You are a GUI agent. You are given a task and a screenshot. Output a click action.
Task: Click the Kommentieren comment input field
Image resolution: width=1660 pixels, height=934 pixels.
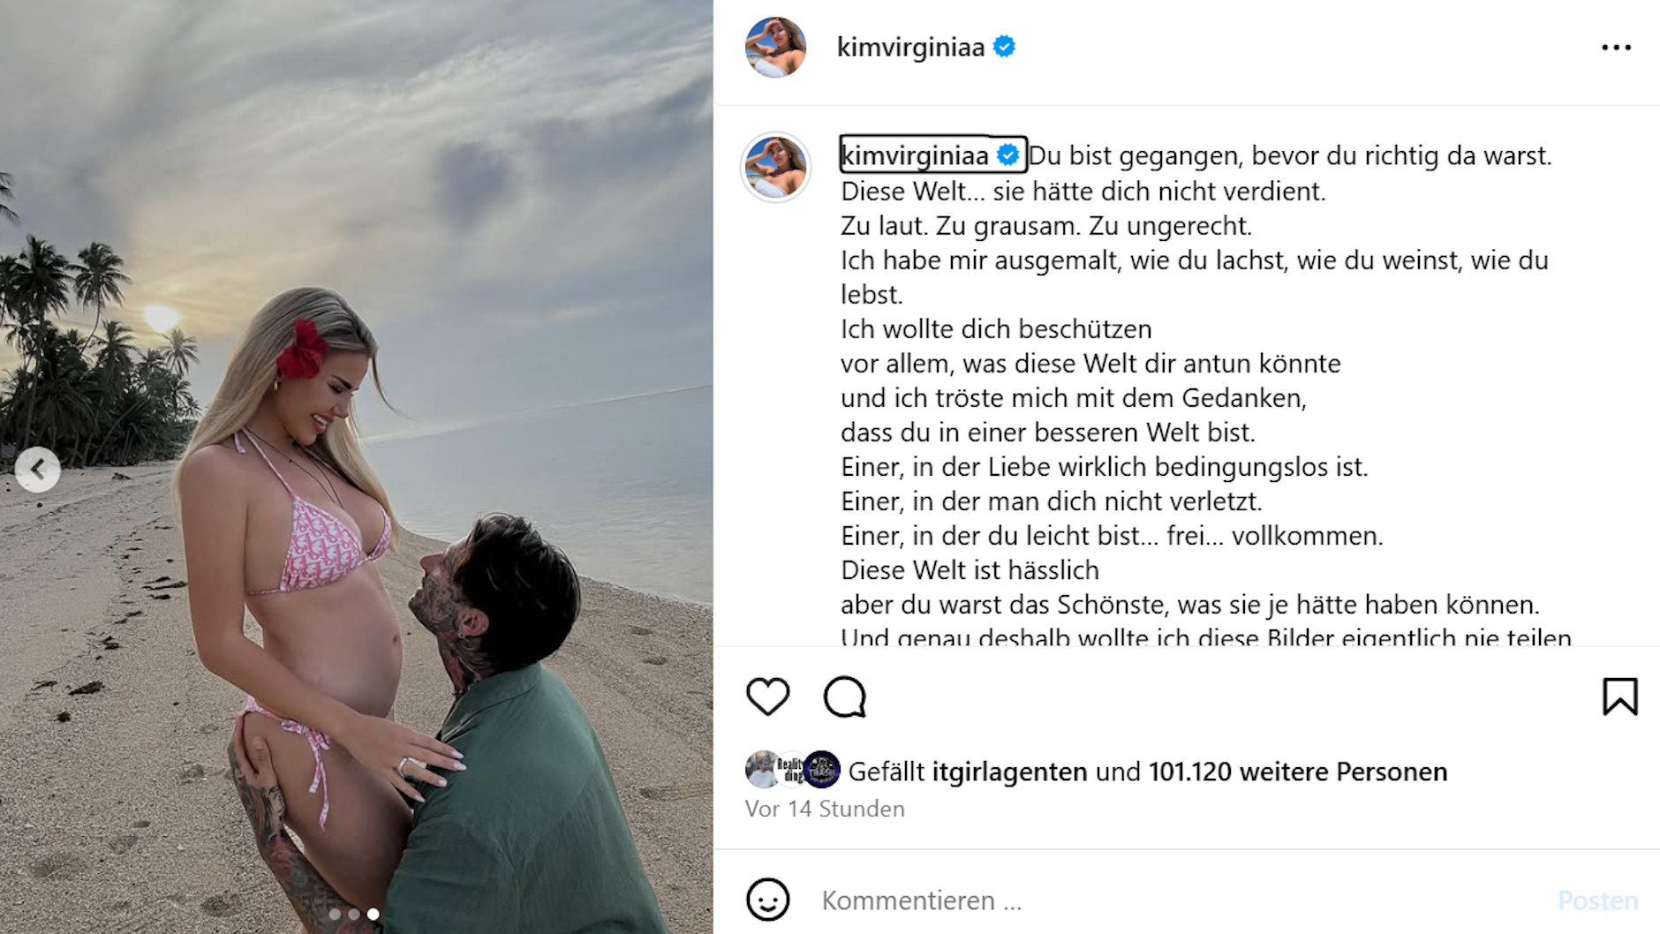1183,900
